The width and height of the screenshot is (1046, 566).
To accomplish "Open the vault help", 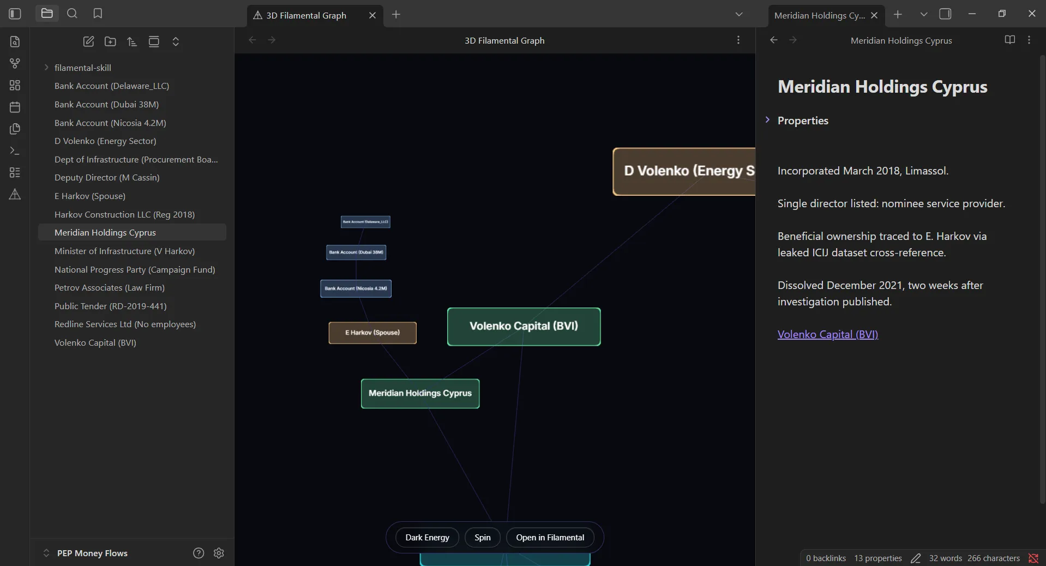I will tap(199, 553).
